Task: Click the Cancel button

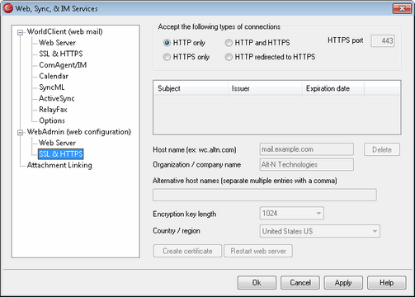Action: [300, 283]
